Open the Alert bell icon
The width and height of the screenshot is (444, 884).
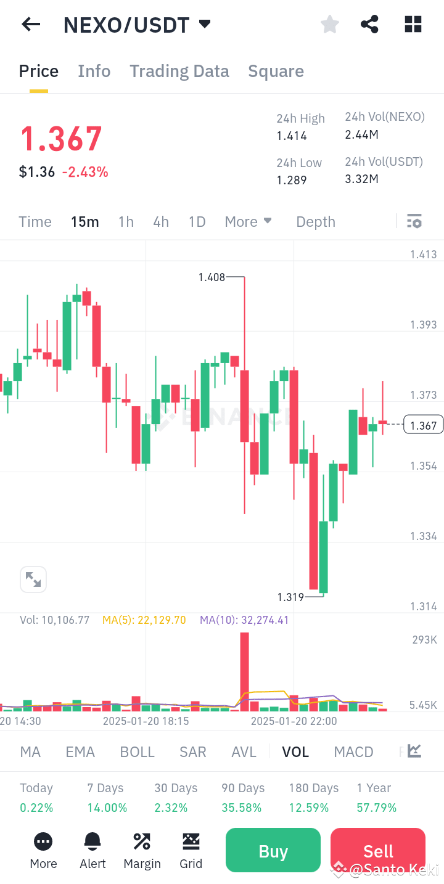point(92,851)
